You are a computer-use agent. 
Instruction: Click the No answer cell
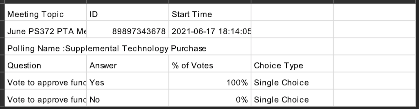[128, 97]
